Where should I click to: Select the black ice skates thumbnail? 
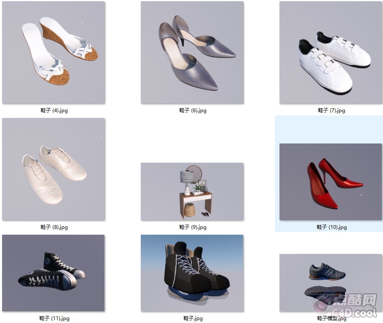192,273
